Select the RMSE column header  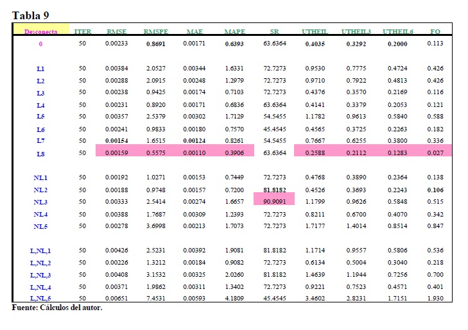click(116, 31)
